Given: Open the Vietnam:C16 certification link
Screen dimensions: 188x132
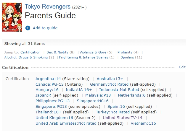Looking at the screenshot, I should click(x=143, y=123).
